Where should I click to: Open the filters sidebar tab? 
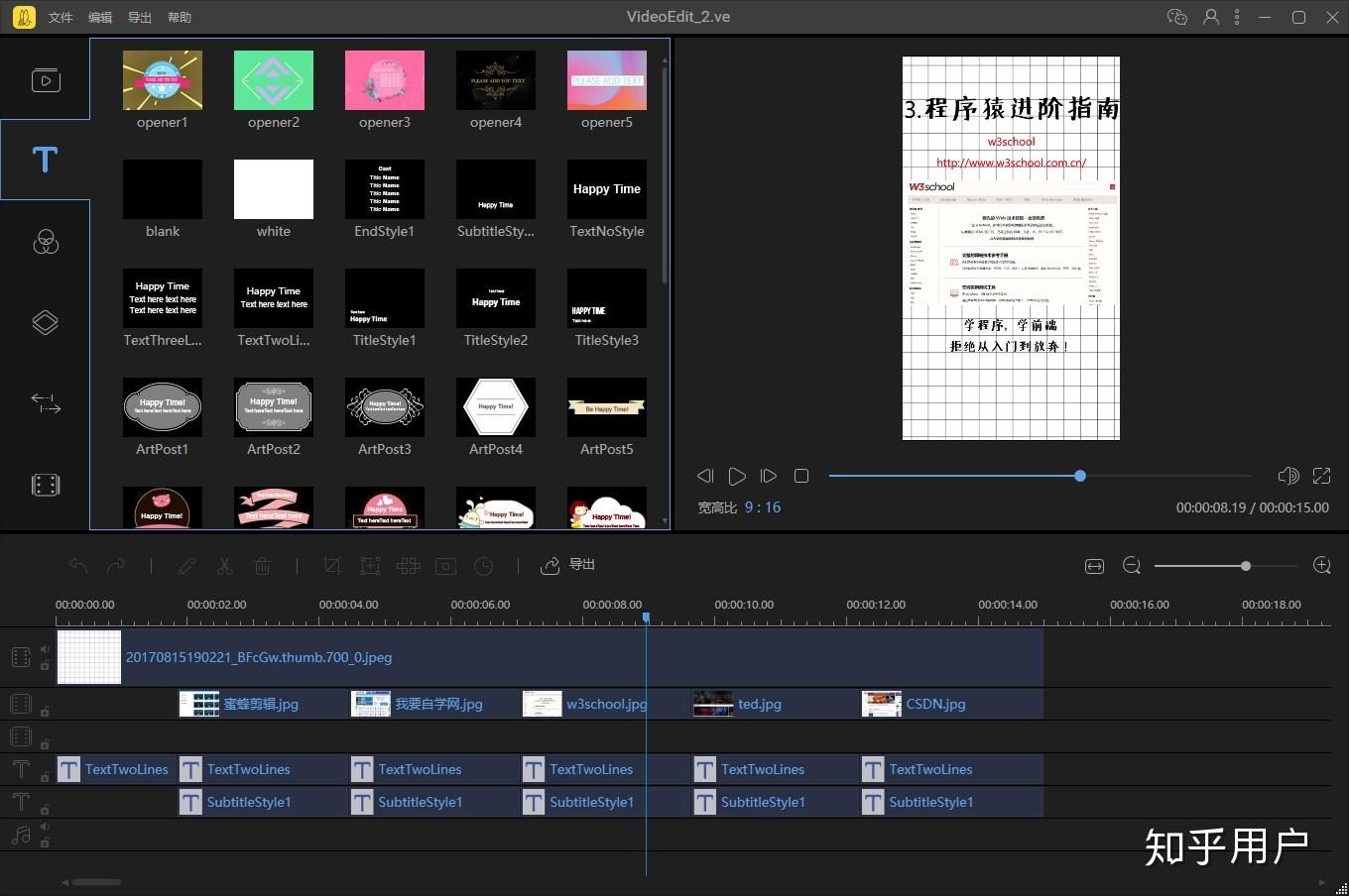tap(46, 241)
